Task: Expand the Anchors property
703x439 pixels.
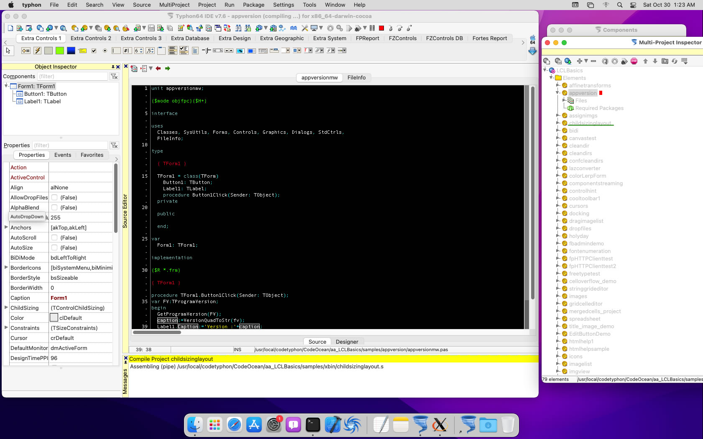Action: [x=6, y=227]
